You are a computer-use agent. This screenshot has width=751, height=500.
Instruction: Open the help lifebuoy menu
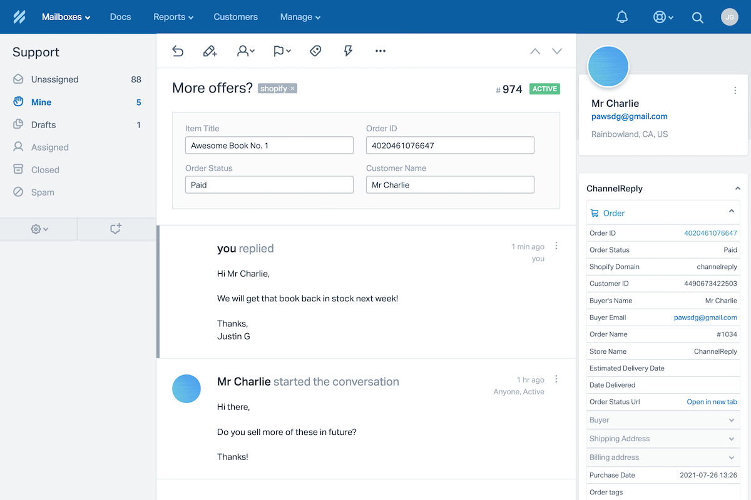click(x=663, y=17)
